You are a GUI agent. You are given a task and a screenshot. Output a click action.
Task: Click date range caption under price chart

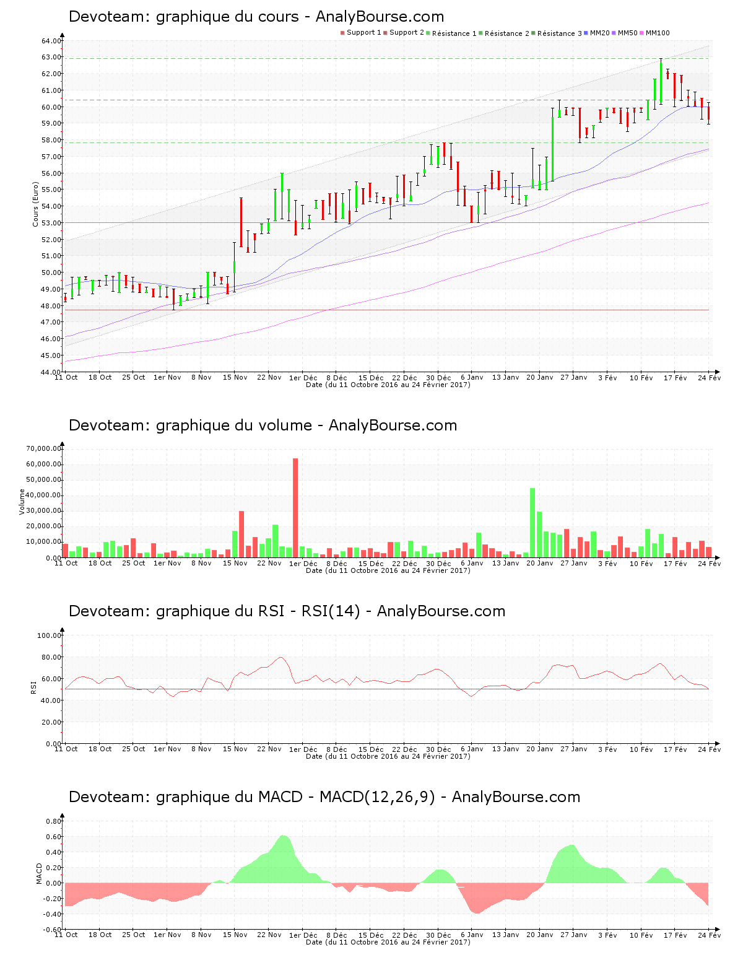click(388, 385)
